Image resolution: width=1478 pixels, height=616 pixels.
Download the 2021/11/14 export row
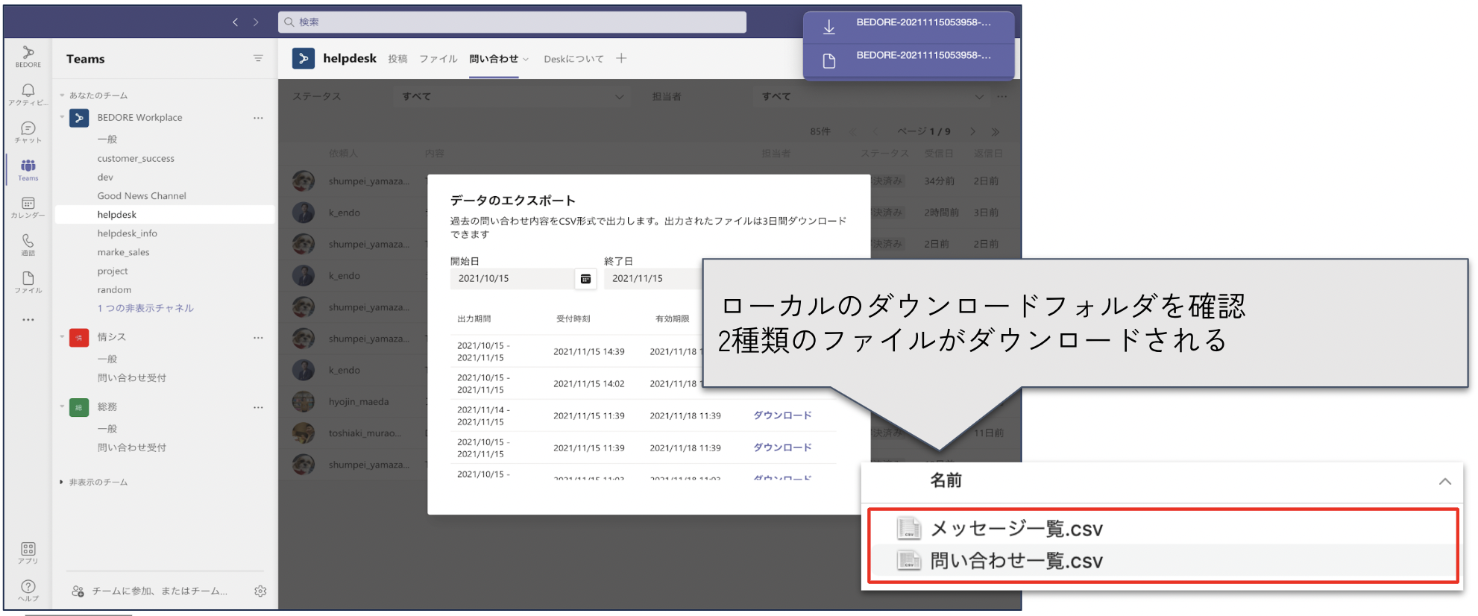point(782,415)
